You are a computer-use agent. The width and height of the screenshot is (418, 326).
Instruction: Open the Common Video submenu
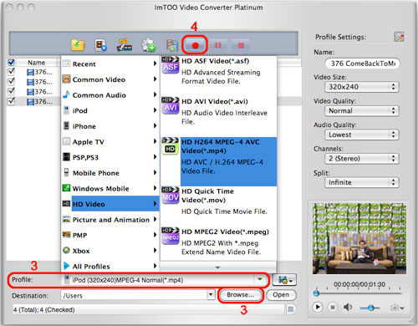click(x=110, y=79)
